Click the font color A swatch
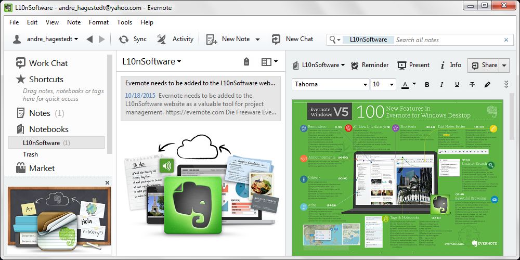Viewport: 520px width, 260px height. tap(405, 85)
